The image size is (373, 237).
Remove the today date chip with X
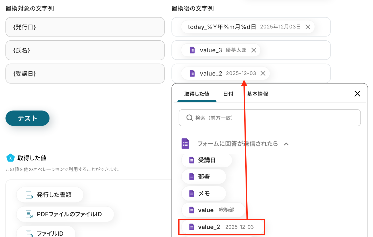click(308, 27)
